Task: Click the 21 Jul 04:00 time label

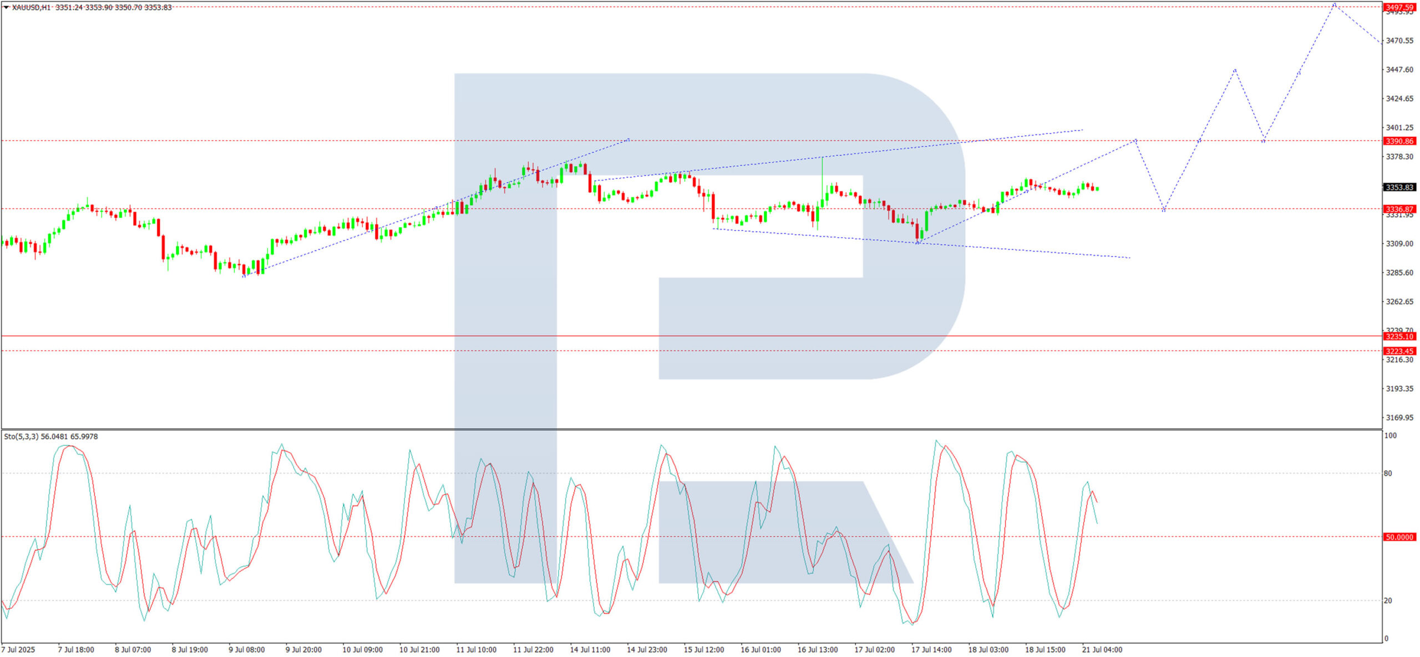Action: click(x=1102, y=649)
